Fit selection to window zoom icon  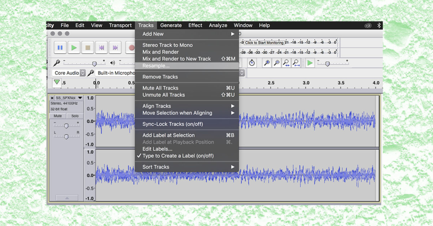tap(286, 63)
